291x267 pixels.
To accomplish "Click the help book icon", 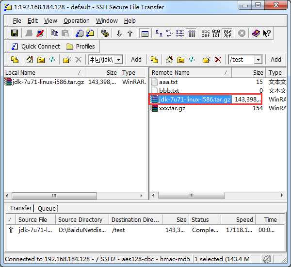I will (256, 33).
